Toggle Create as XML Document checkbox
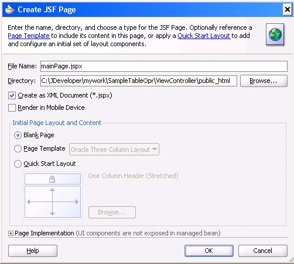Image resolution: width=294 pixels, height=264 pixels. coord(12,96)
